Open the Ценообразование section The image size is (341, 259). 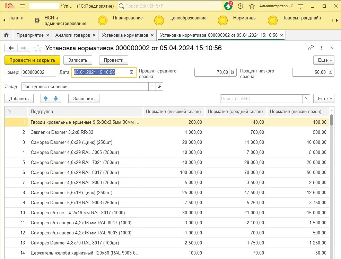187,18
